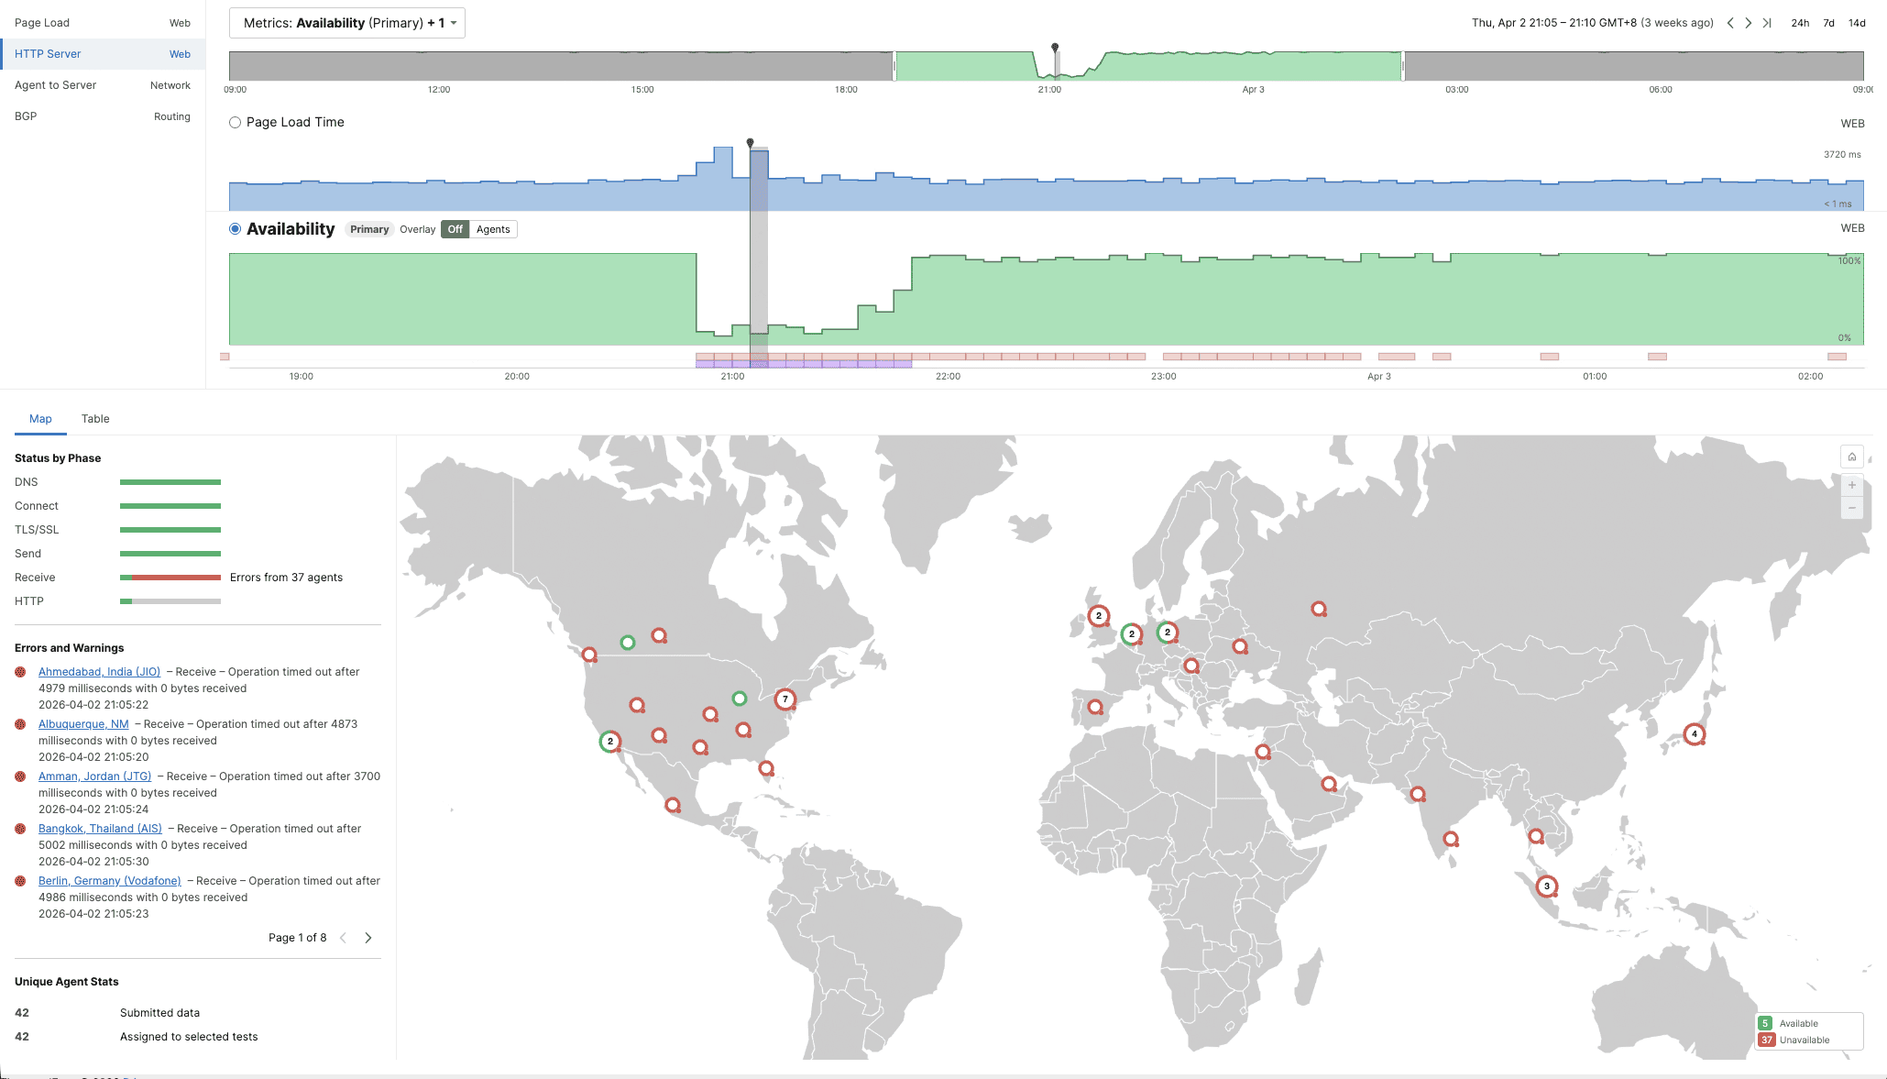Open Bangkok, Thailand (AIS) error details
This screenshot has height=1079, width=1887.
pos(100,828)
